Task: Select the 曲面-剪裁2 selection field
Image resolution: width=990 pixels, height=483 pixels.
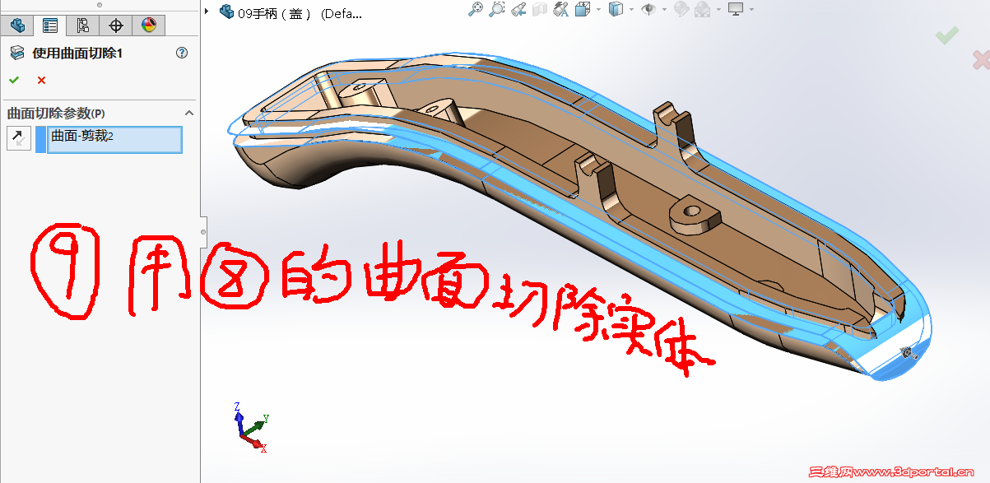Action: [114, 140]
